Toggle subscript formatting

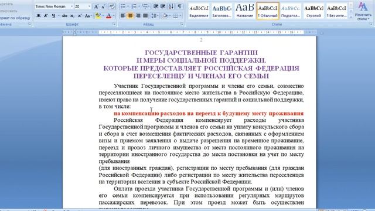pos(72,16)
